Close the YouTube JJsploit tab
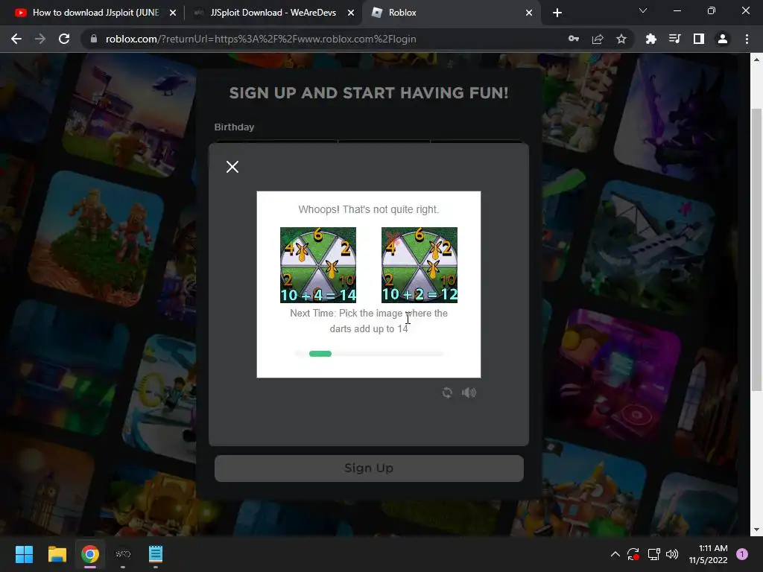 pos(173,13)
